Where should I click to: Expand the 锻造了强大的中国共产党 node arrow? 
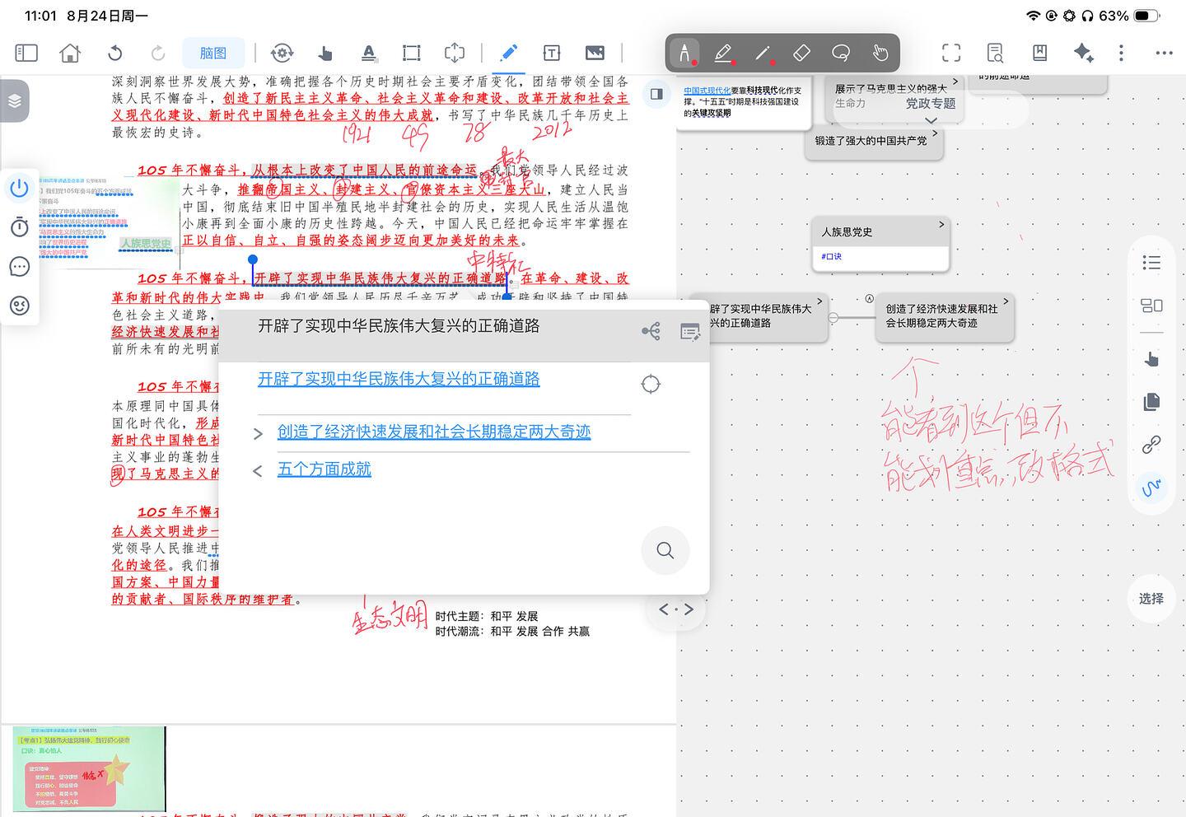935,133
